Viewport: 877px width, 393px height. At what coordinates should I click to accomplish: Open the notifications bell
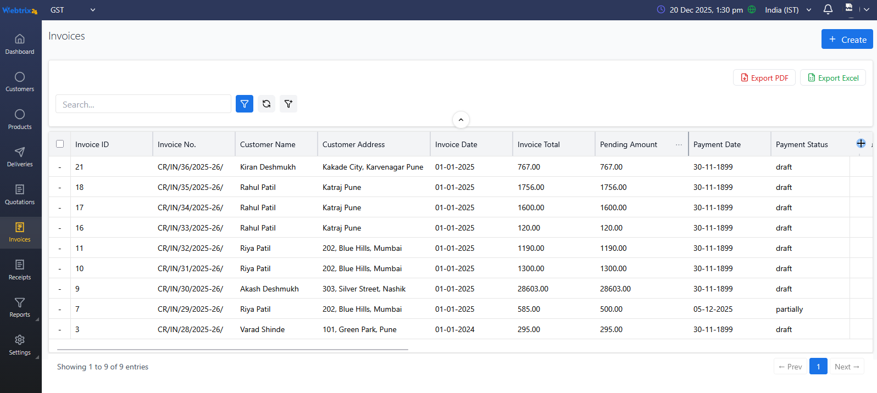828,9
